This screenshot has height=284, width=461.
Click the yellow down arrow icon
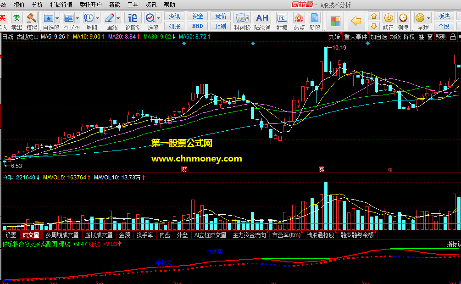pos(374,26)
